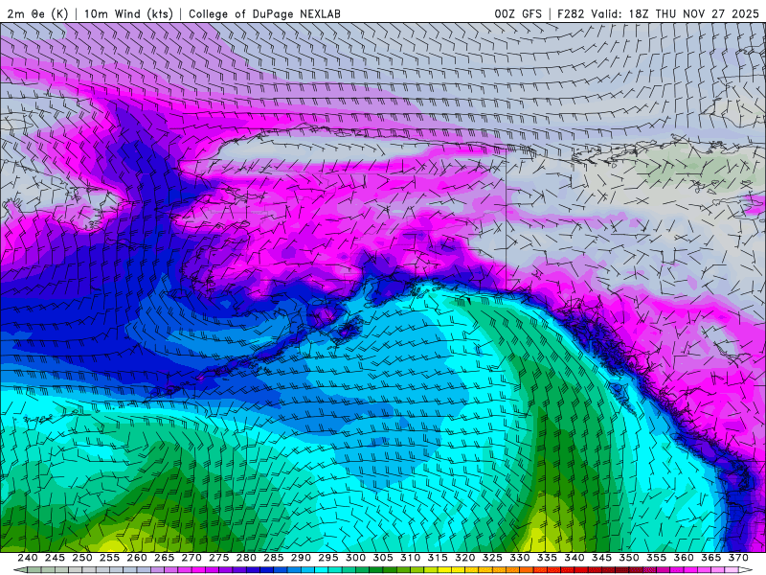
Task: Click the 325 value on the color scale
Action: (x=492, y=558)
